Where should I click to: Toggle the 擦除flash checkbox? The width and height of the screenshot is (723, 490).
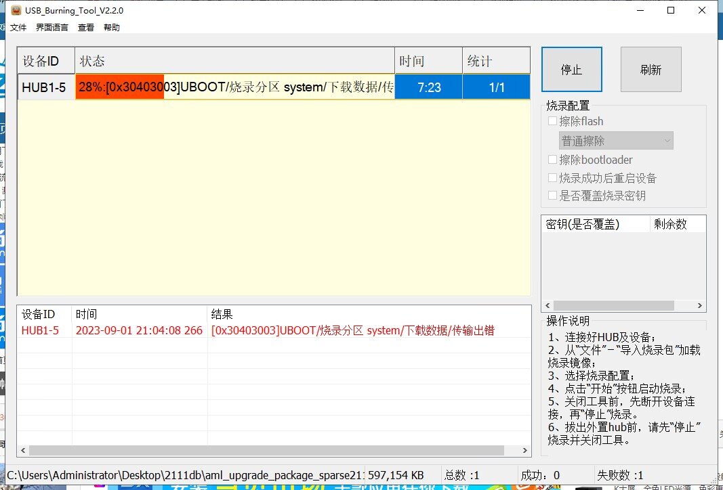(x=553, y=121)
